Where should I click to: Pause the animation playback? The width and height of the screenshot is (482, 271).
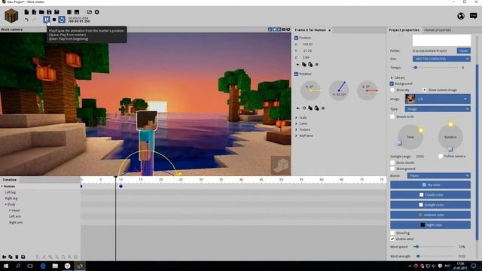pyautogui.click(x=47, y=20)
